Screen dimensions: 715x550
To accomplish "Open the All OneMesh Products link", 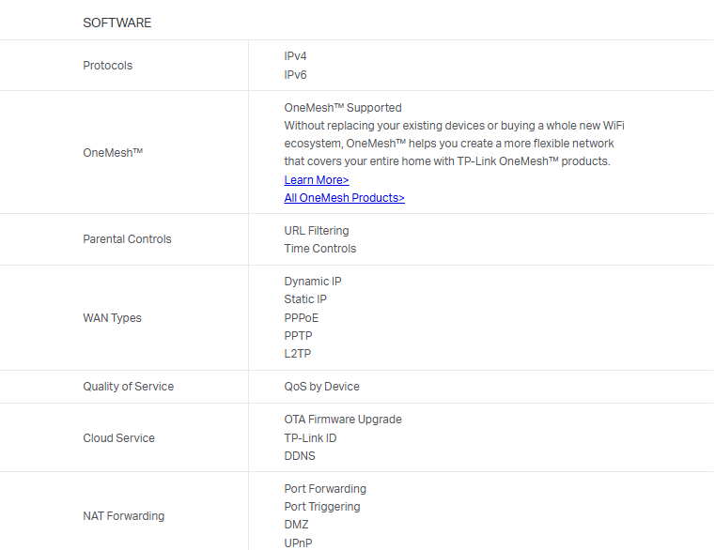I will point(344,198).
